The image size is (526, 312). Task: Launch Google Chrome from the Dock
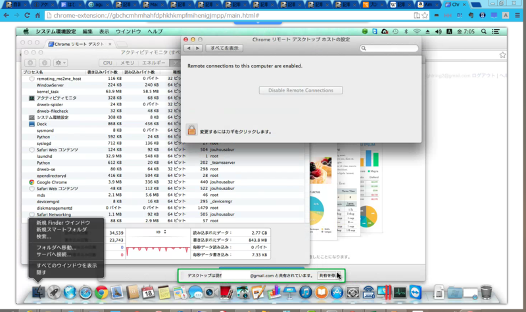101,292
